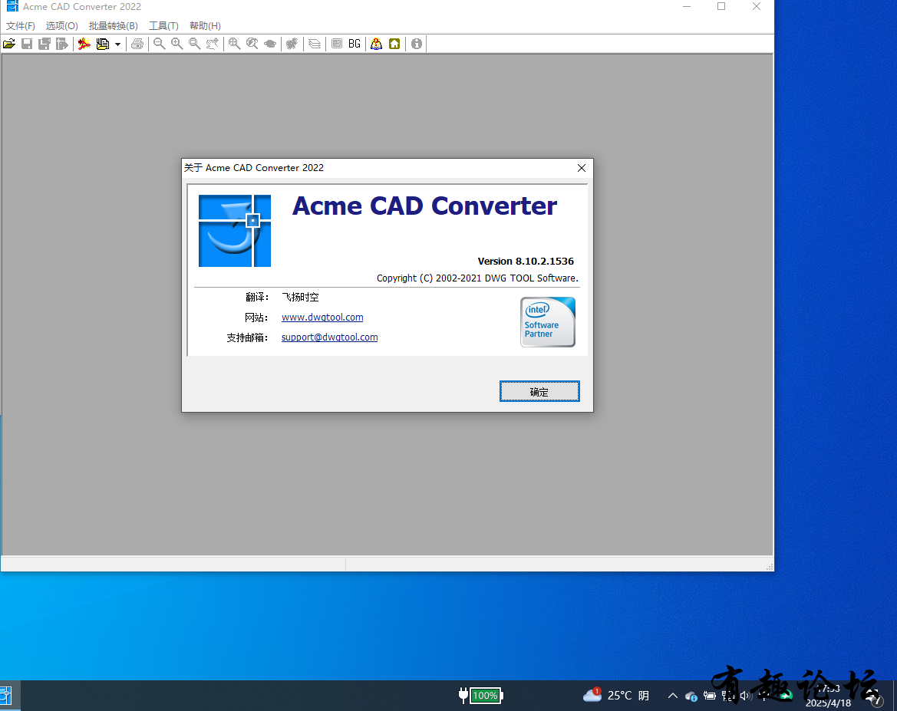Image resolution: width=897 pixels, height=711 pixels.
Task: Open the weather widget showing 25°C
Action: coord(616,696)
